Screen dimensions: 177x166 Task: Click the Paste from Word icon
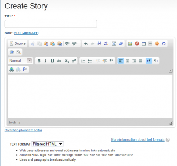click(x=59, y=43)
